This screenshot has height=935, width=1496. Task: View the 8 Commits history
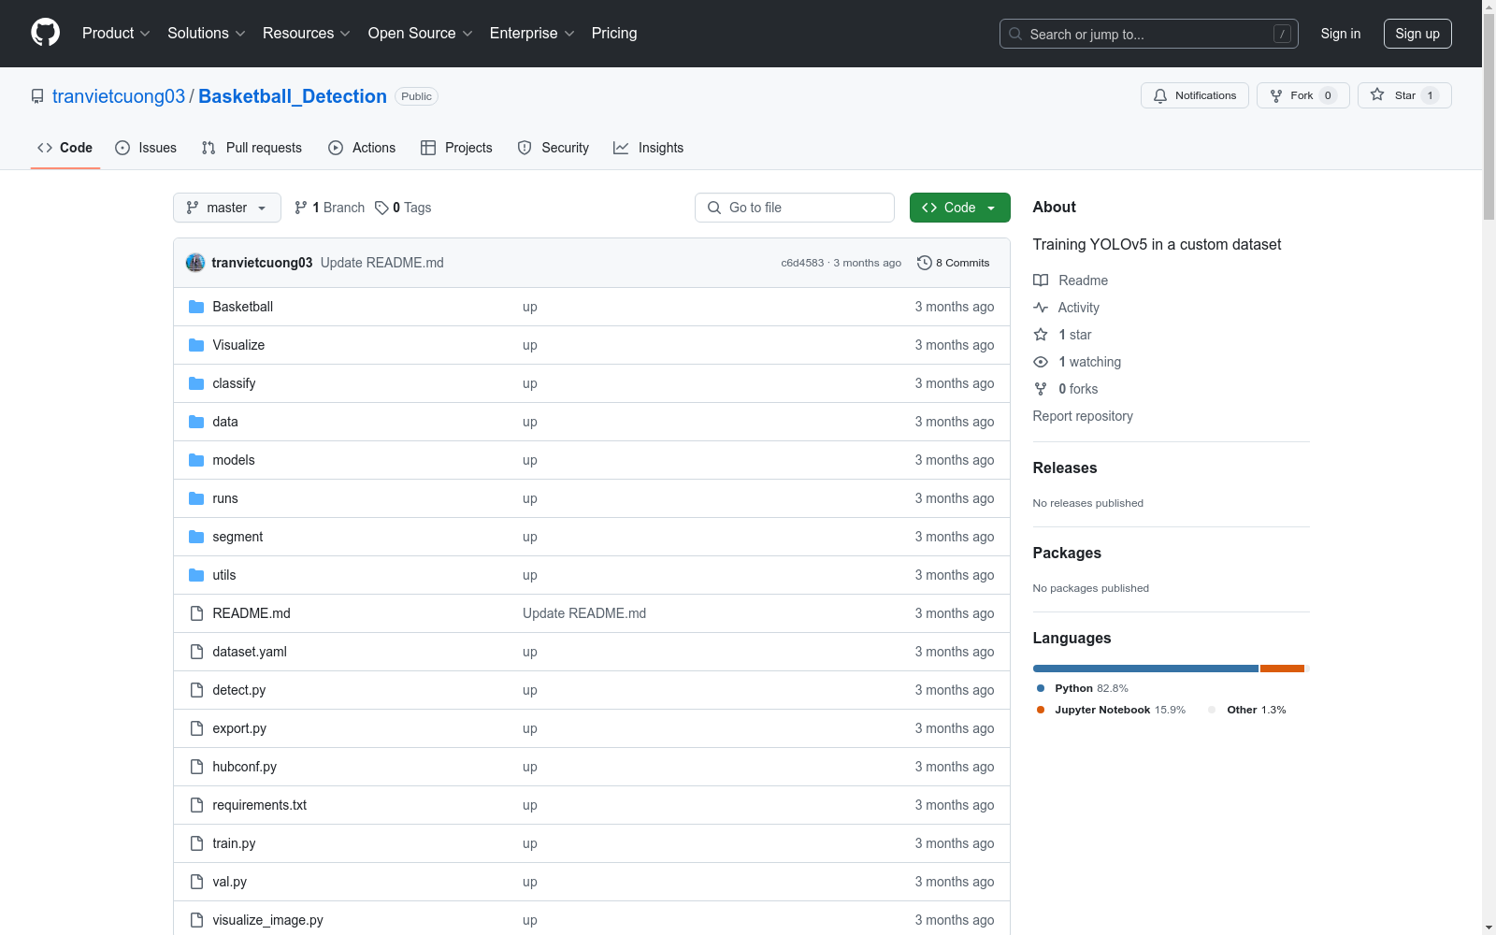coord(954,263)
